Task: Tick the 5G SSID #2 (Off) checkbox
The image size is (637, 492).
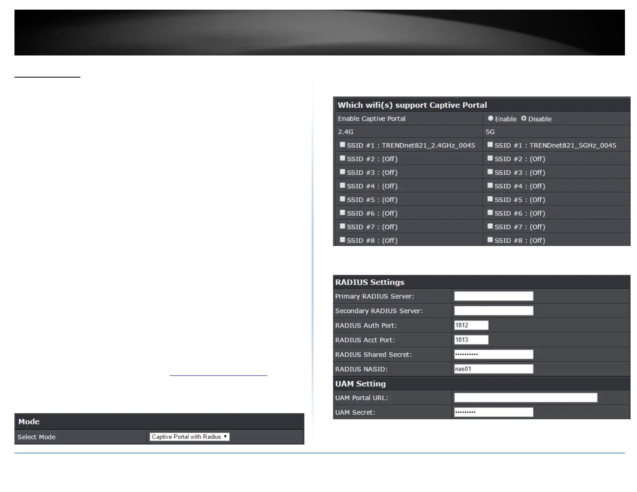Action: [x=490, y=158]
